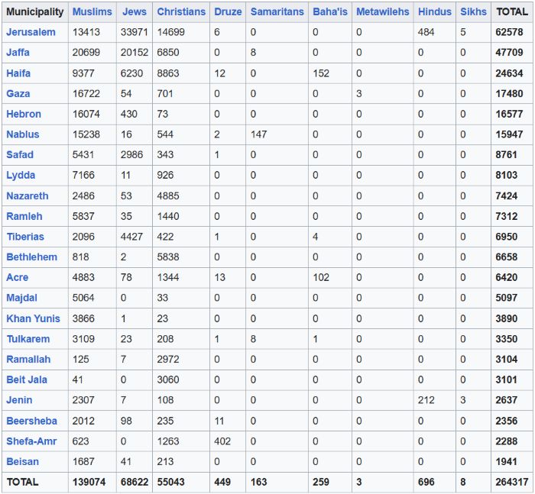This screenshot has height=494, width=535.
Task: Open the Beersheba municipality link
Action: (x=32, y=421)
